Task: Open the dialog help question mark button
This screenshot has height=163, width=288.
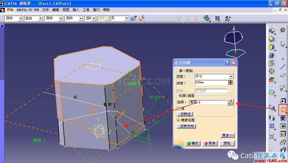Action: tap(227, 62)
